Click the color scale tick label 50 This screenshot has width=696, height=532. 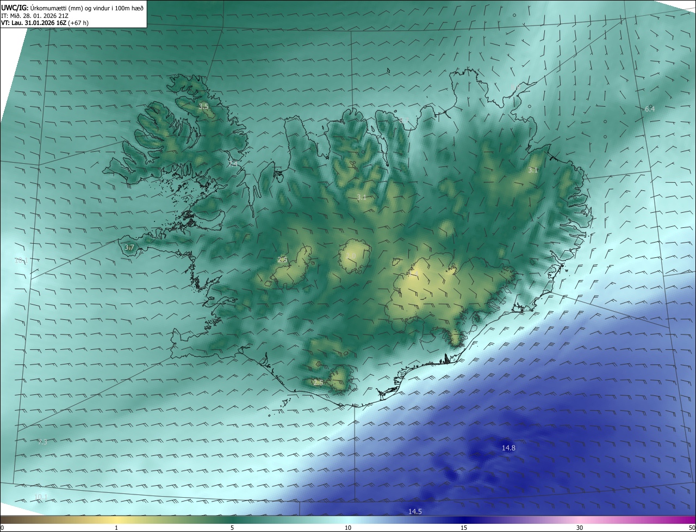692,528
